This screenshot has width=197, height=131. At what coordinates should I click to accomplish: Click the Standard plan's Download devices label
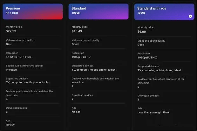(x=82, y=95)
